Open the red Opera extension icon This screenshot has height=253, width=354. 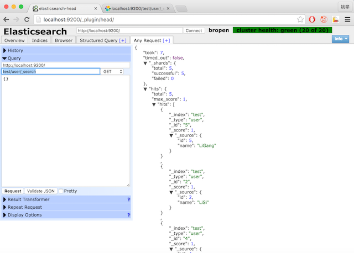click(x=312, y=20)
